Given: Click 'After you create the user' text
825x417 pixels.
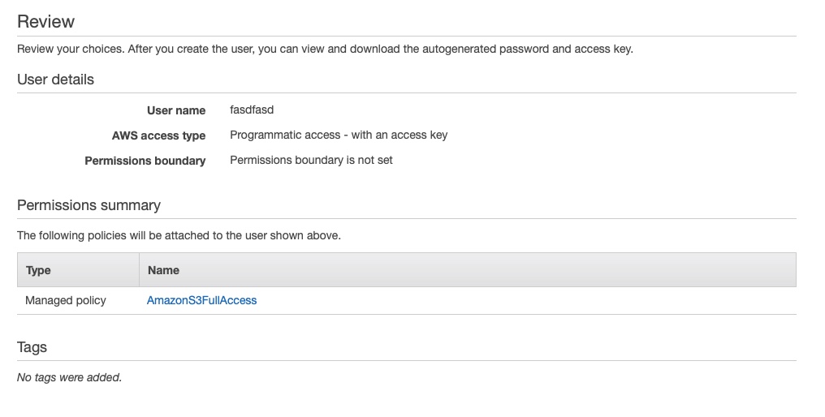Looking at the screenshot, I should pos(190,49).
